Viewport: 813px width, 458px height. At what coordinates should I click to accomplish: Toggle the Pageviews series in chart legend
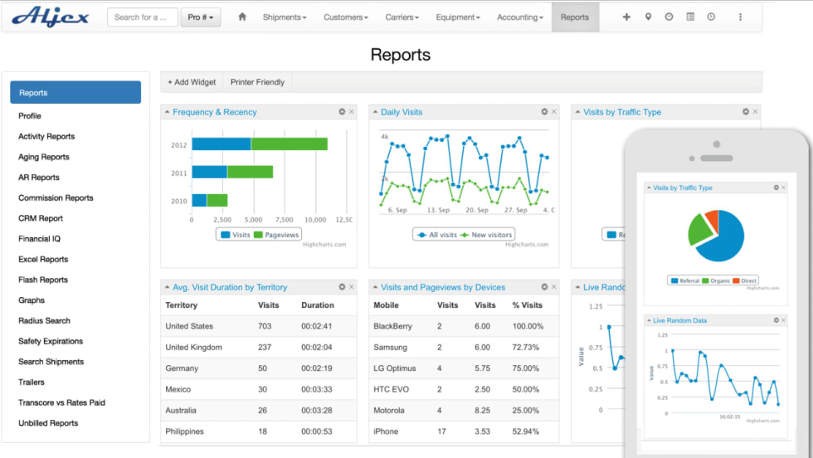pyautogui.click(x=276, y=235)
